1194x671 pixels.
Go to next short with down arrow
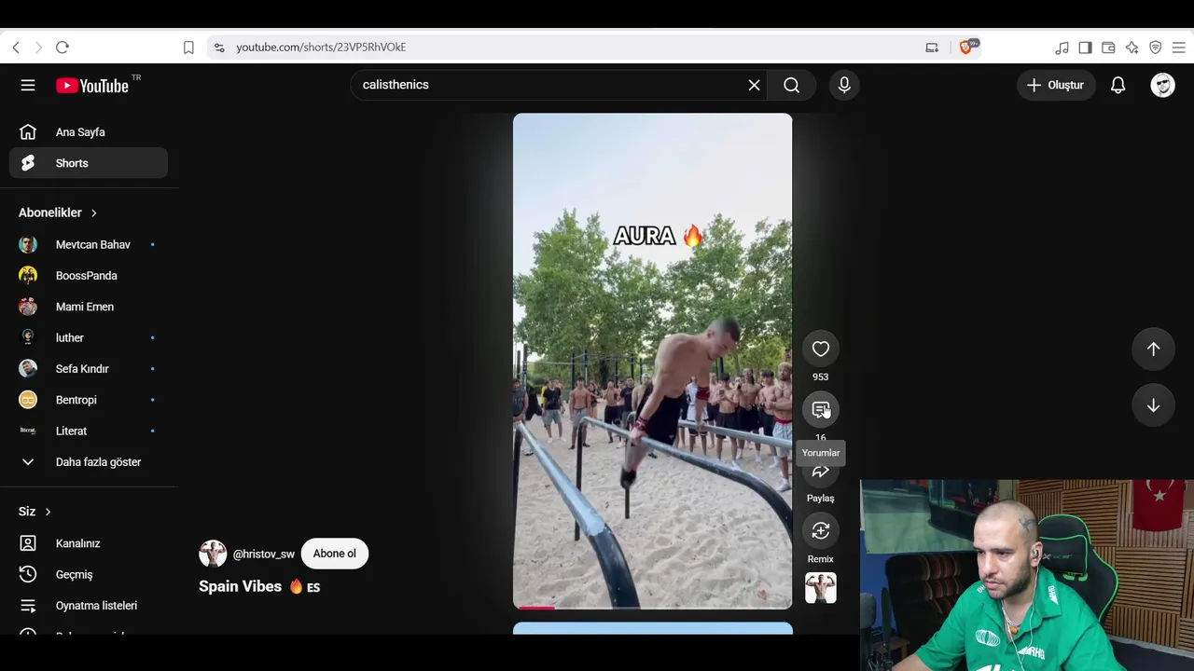[x=1154, y=405]
